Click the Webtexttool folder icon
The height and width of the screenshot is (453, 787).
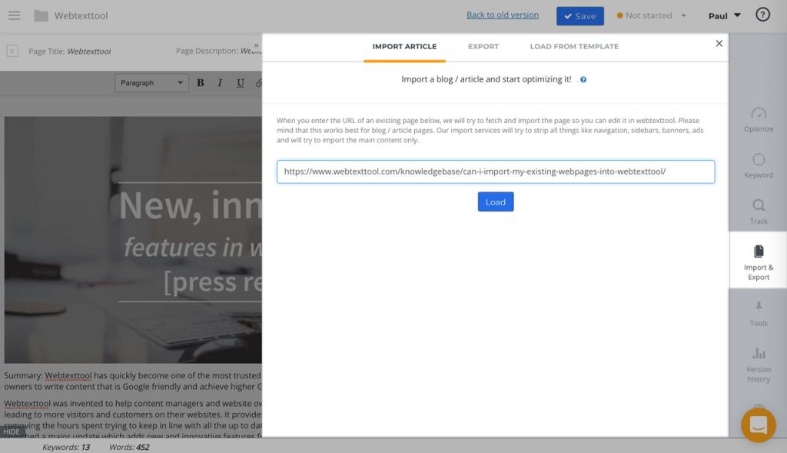tap(42, 16)
